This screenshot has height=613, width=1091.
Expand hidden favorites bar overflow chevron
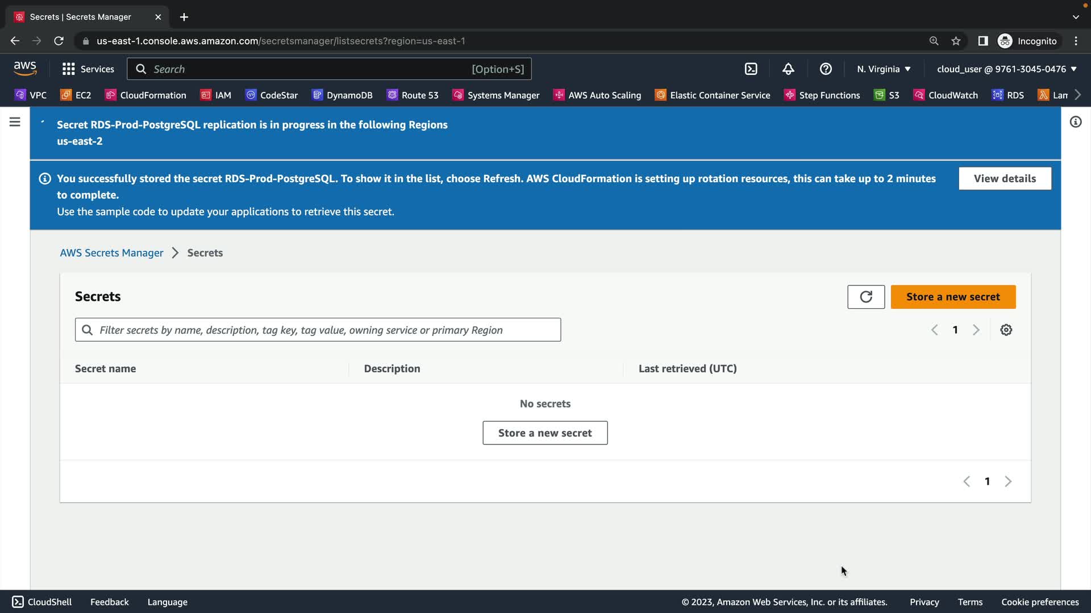[1078, 95]
